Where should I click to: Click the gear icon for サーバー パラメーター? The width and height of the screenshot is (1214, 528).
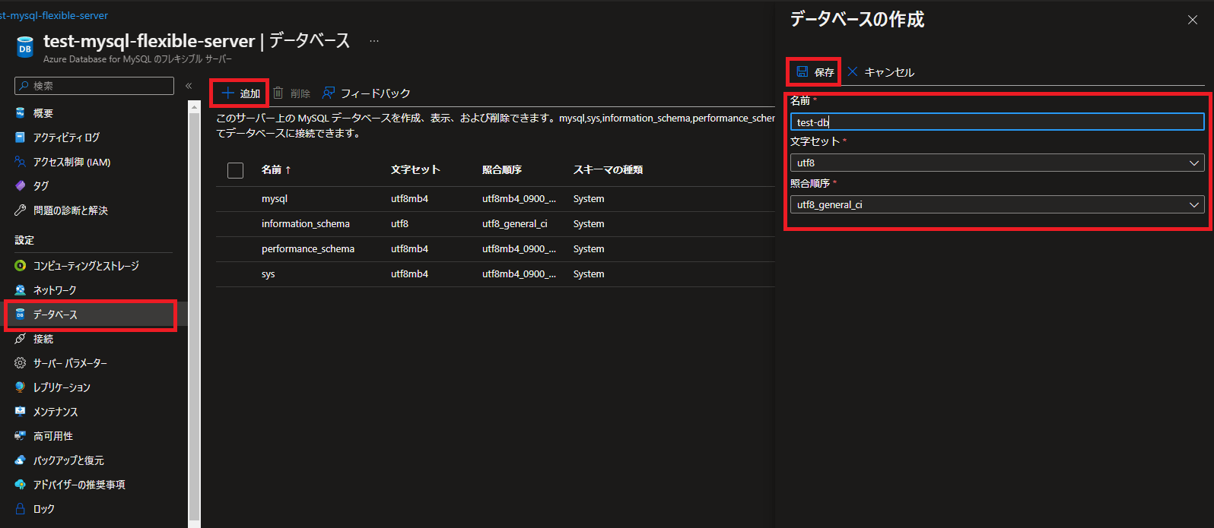(21, 363)
